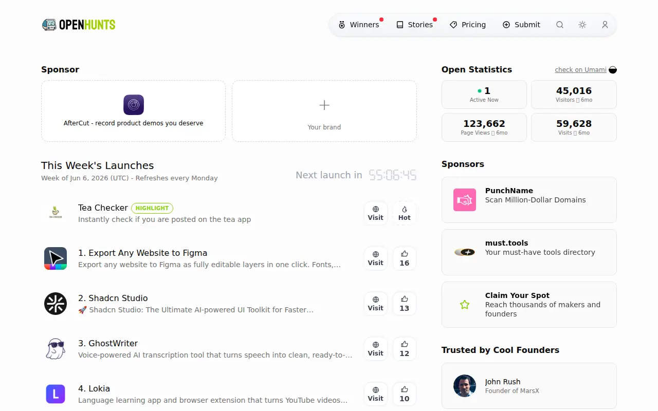Click the GhostWriter ghost logo
Viewport: 658px width, 411px height.
(x=56, y=349)
